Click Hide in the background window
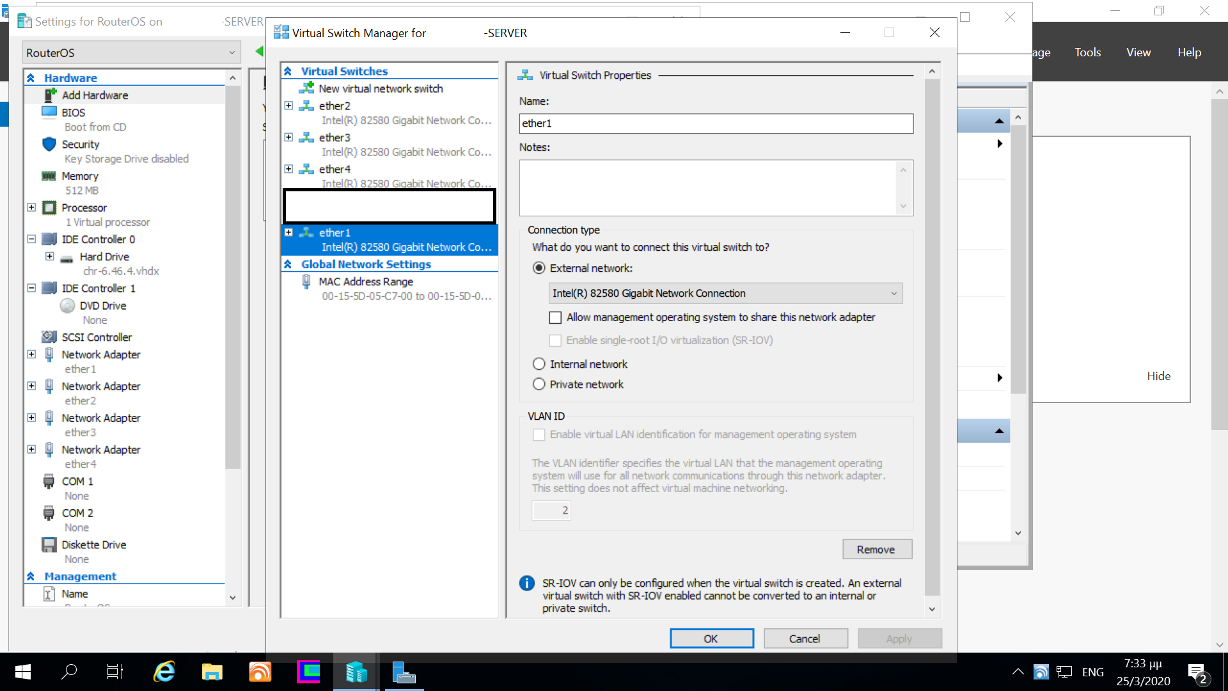This screenshot has width=1228, height=691. (x=1158, y=376)
